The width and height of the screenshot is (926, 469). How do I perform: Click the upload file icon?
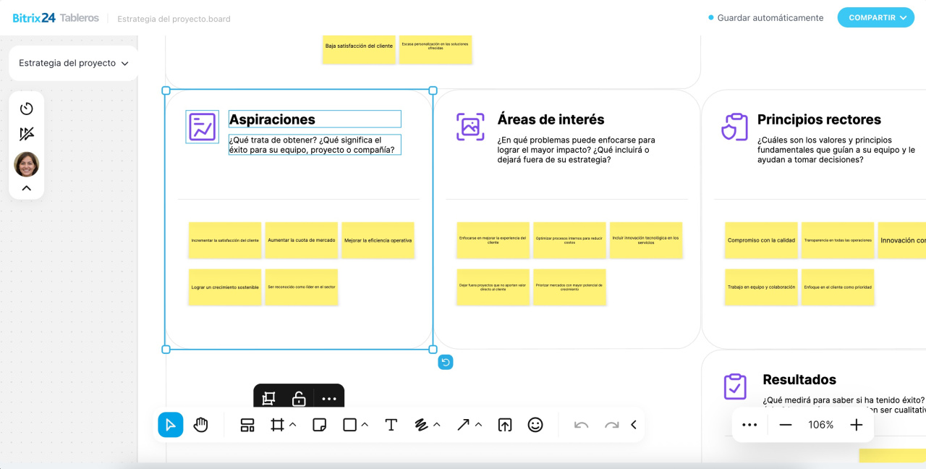(x=505, y=425)
